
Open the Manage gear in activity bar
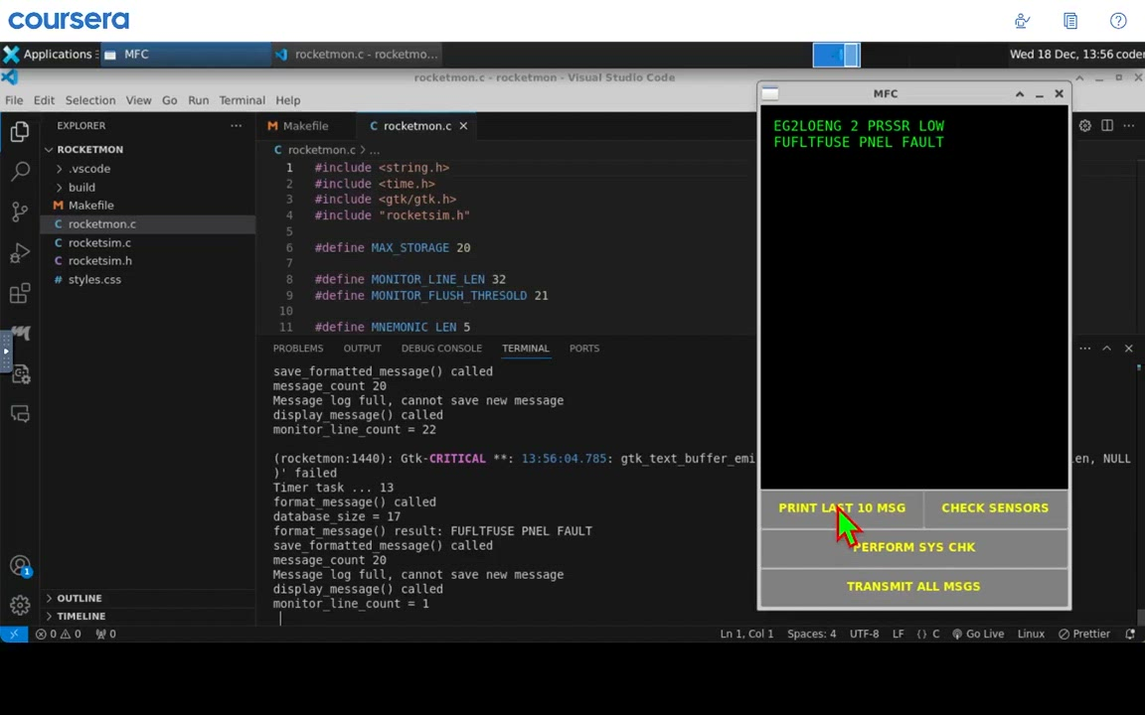[x=20, y=605]
